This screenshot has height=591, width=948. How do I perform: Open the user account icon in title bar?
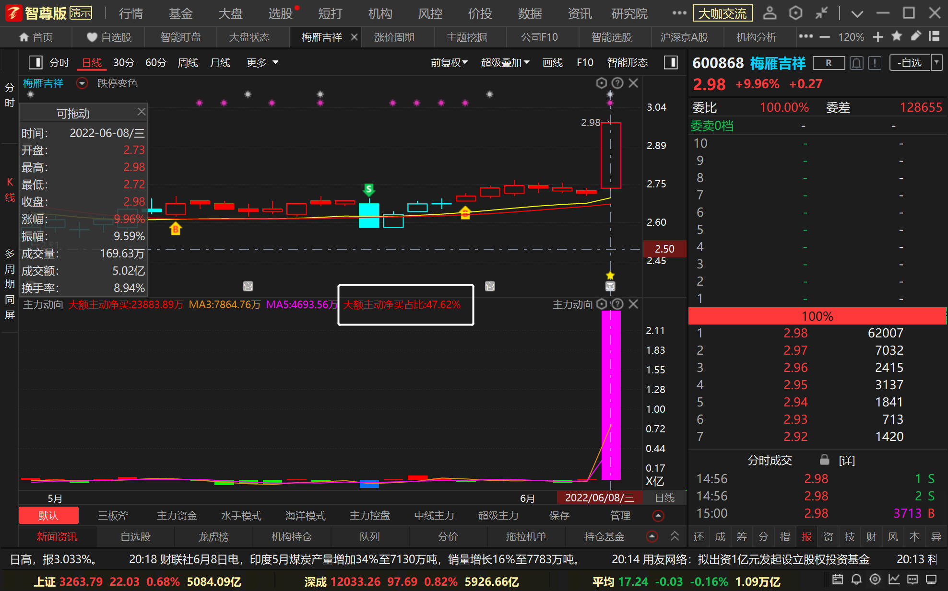coord(770,13)
